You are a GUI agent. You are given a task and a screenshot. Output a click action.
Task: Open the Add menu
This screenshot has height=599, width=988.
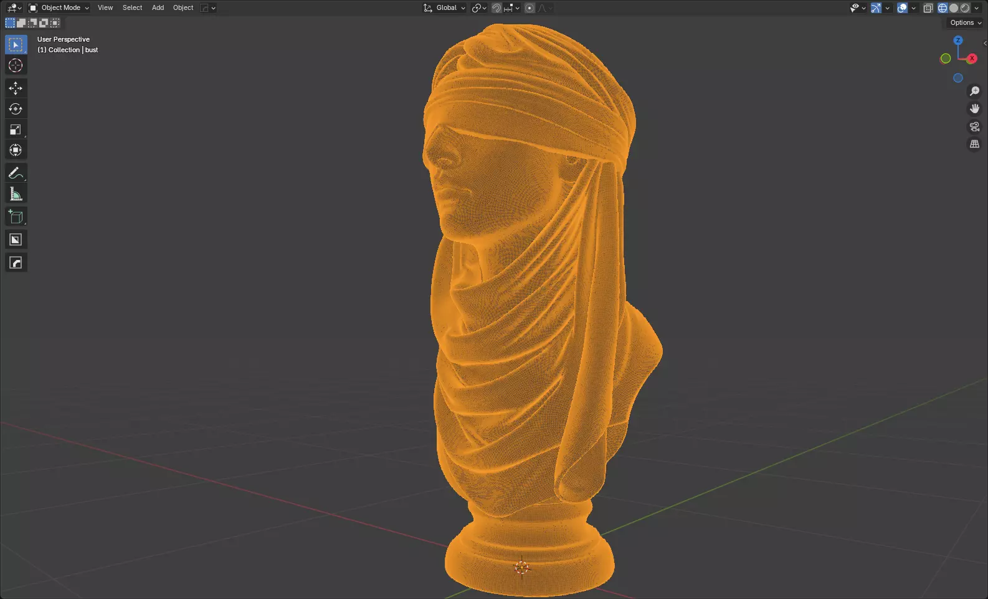tap(158, 8)
